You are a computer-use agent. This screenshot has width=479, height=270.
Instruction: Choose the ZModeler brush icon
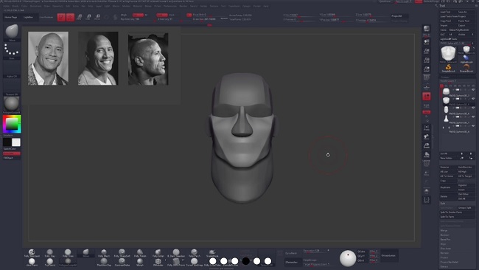click(158, 262)
